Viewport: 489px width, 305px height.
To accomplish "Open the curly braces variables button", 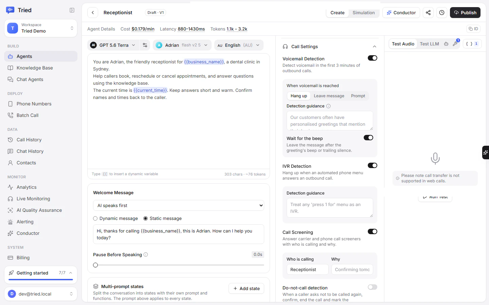I will click(x=472, y=44).
